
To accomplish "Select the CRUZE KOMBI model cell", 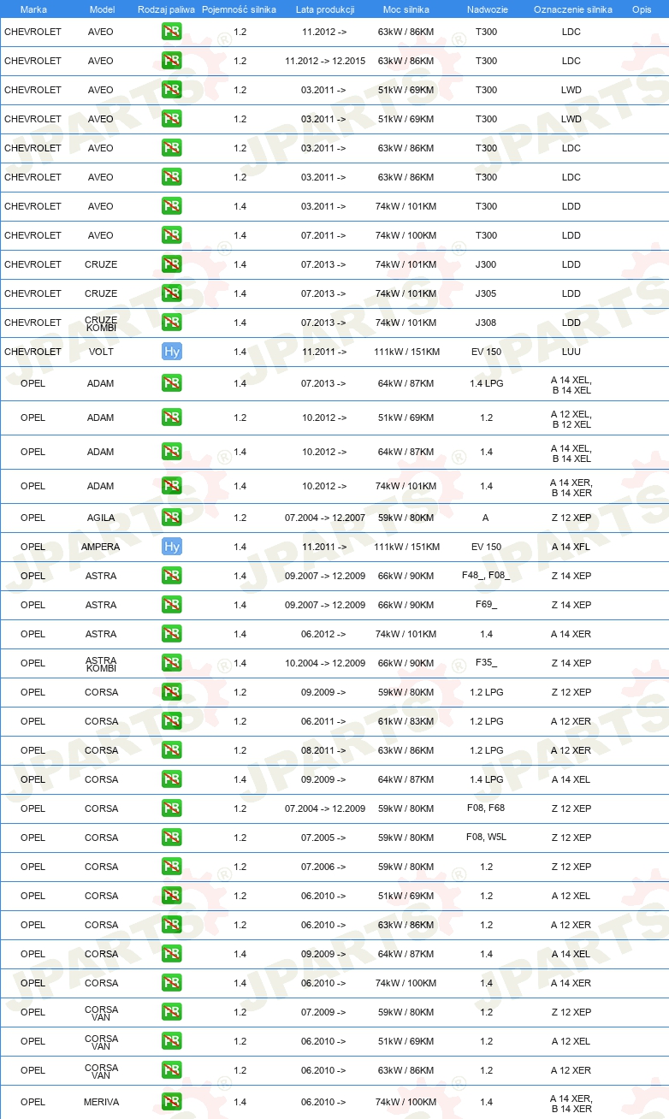I will point(101,323).
